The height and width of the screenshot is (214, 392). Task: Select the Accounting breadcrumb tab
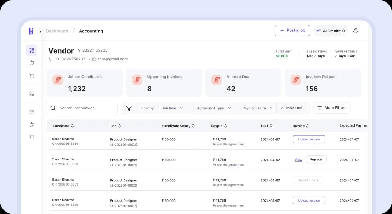(91, 31)
